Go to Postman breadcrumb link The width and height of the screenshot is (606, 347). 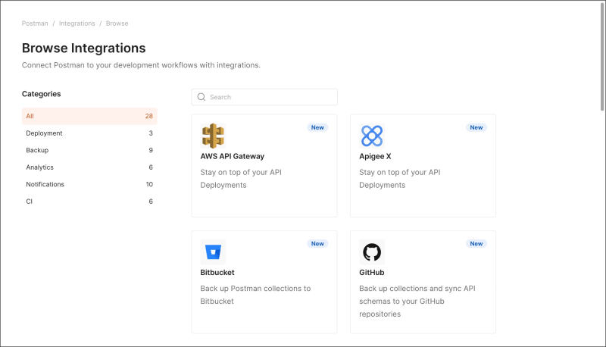click(35, 23)
